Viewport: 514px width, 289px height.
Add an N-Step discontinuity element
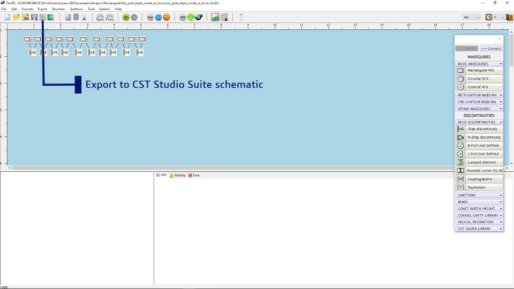479,138
